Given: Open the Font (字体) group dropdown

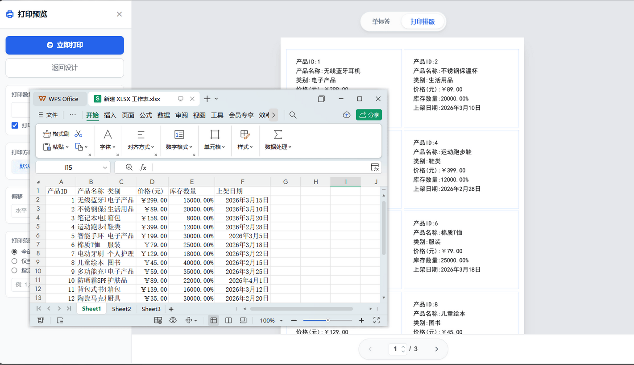Looking at the screenshot, I should [x=114, y=147].
